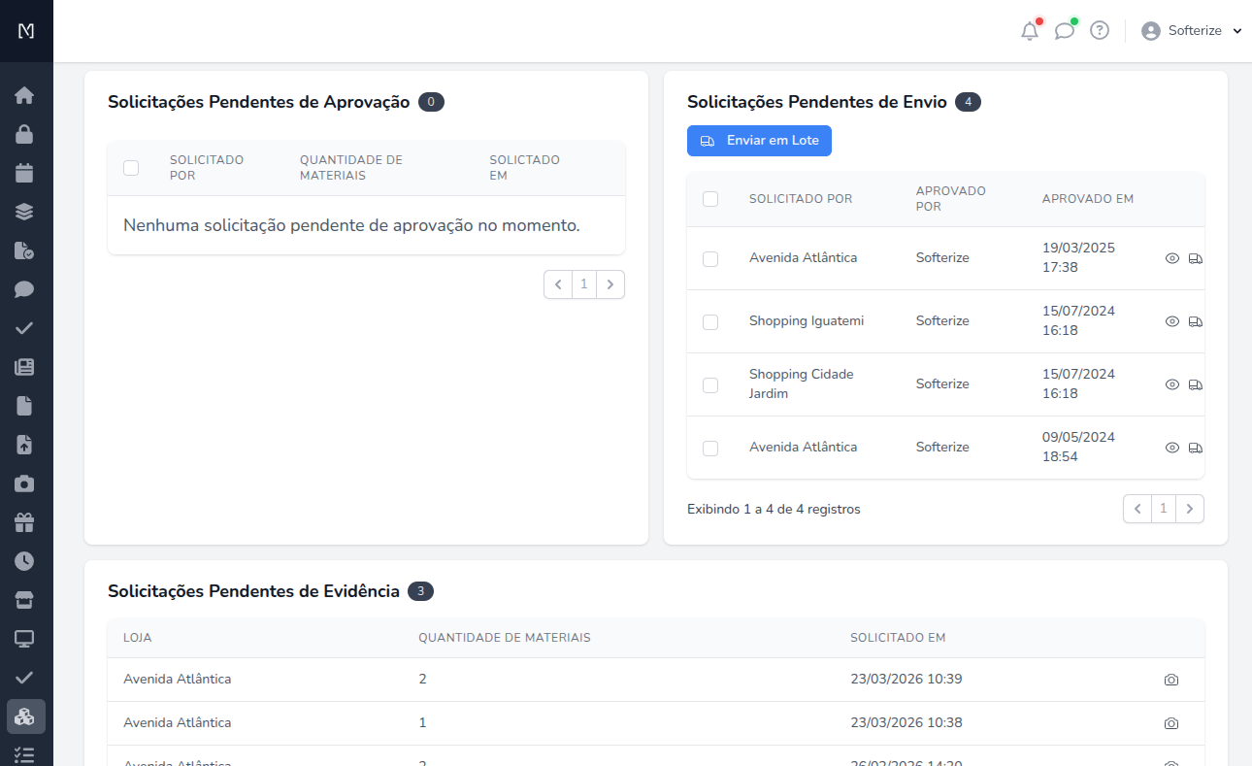The image size is (1252, 766).
Task: Open the gift icon in the sidebar
Action: pyautogui.click(x=25, y=521)
